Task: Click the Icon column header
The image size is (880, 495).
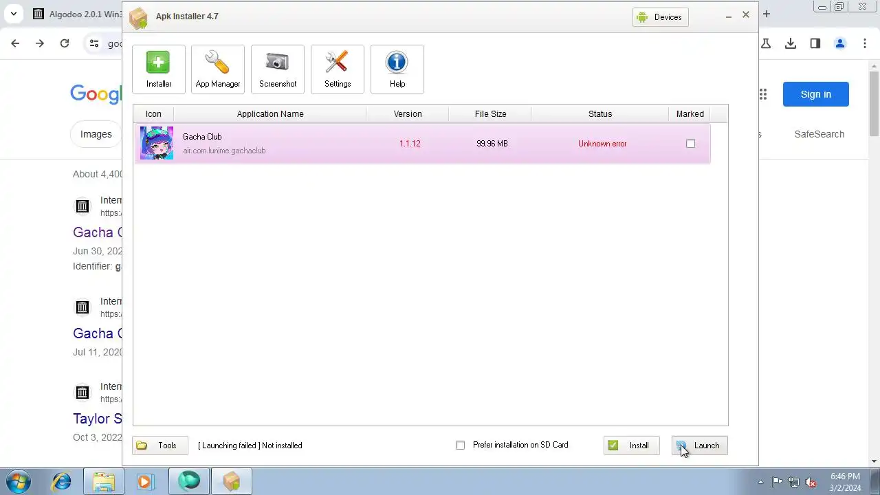Action: point(153,114)
